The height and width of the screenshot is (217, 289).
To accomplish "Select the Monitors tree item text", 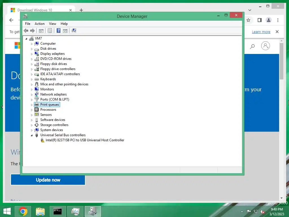I will click(47, 89).
